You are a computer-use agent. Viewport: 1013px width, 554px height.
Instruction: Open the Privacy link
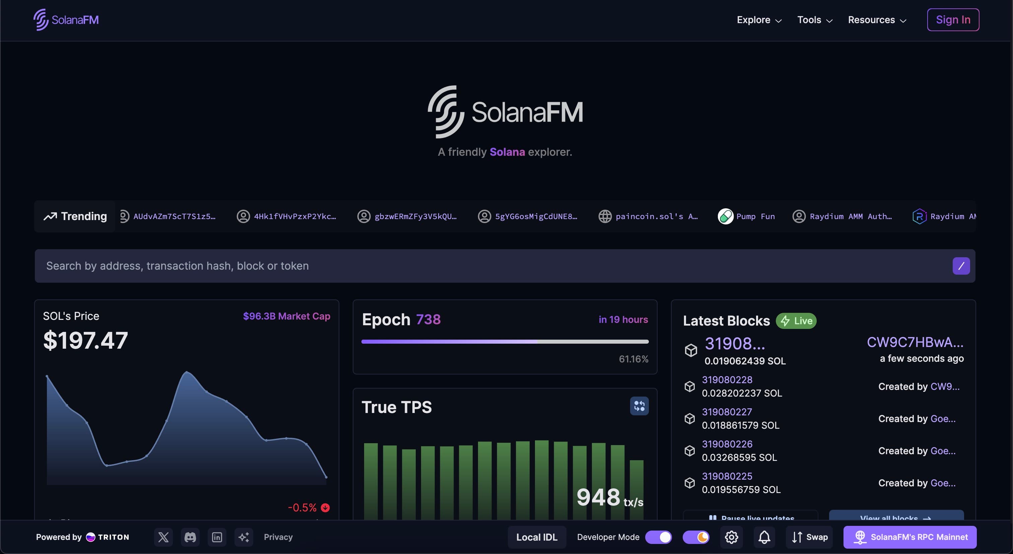pyautogui.click(x=278, y=537)
